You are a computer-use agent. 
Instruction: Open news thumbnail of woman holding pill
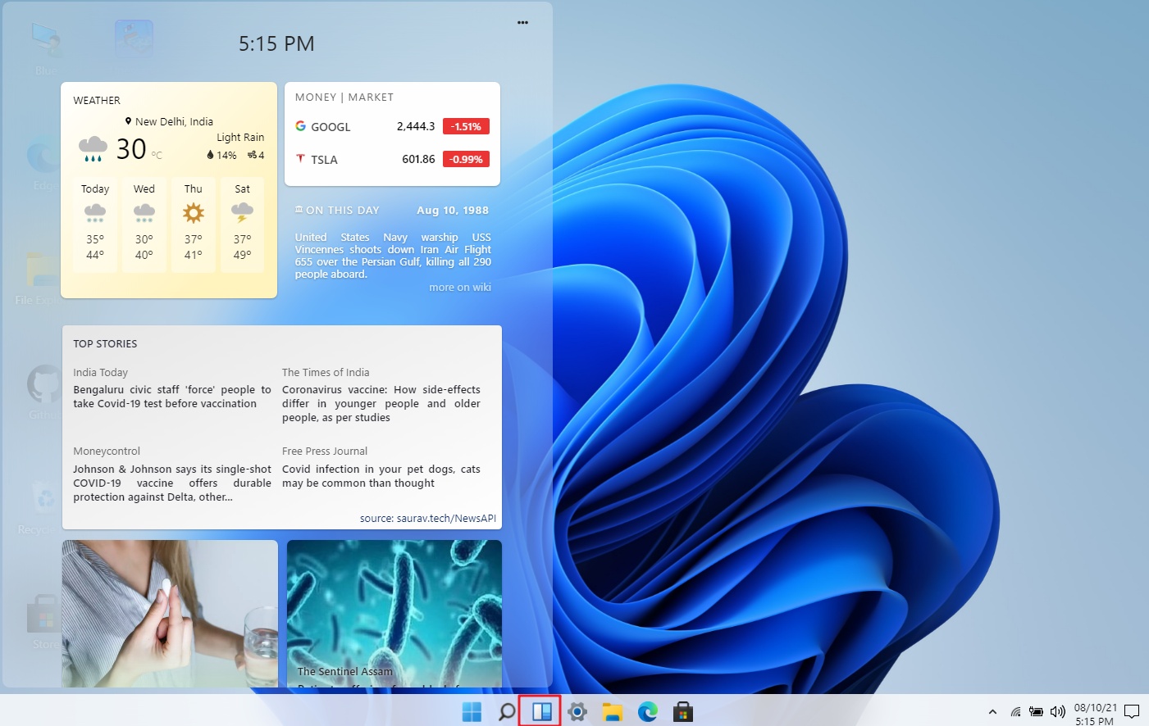pyautogui.click(x=170, y=614)
